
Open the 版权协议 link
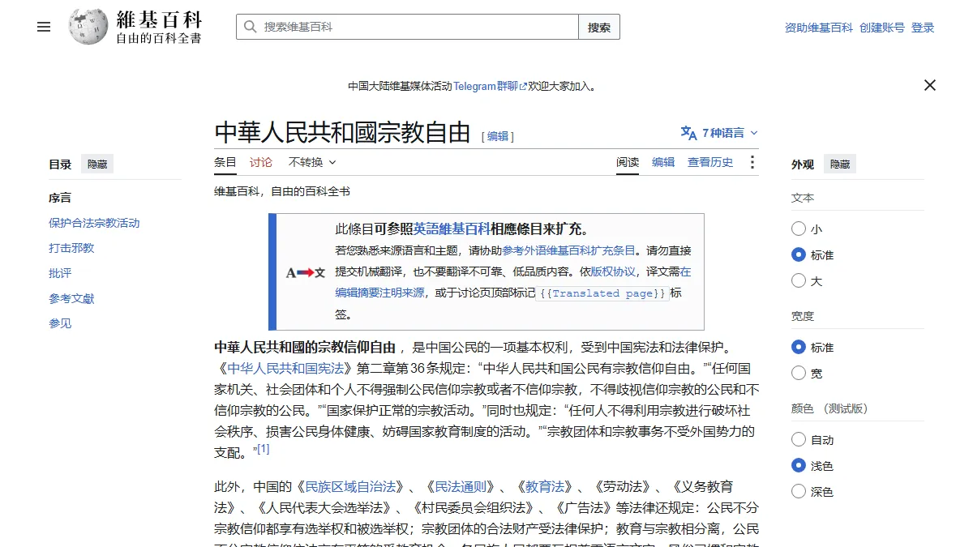[x=613, y=271]
